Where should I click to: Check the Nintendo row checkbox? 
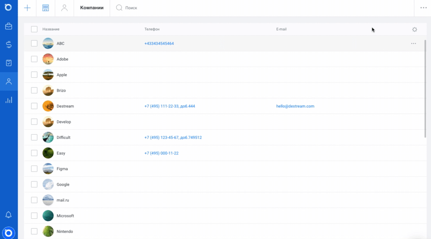[34, 231]
